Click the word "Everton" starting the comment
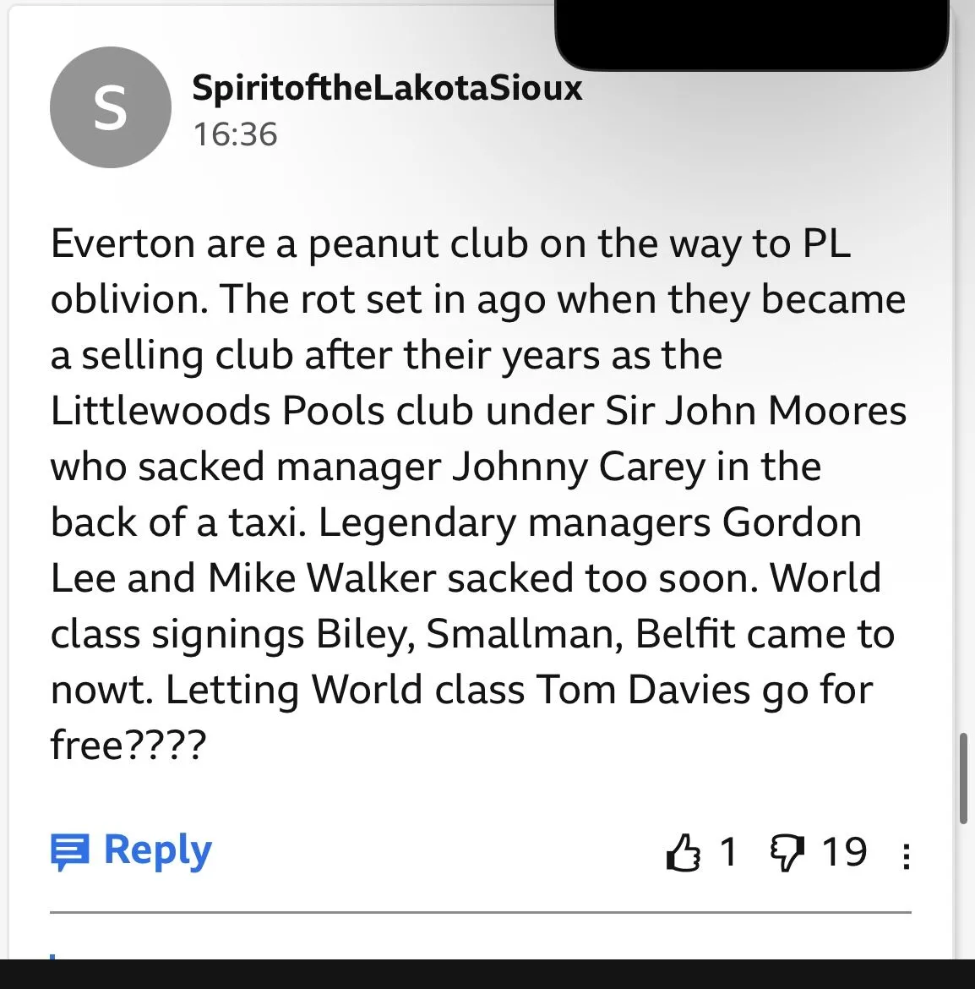 pos(123,244)
